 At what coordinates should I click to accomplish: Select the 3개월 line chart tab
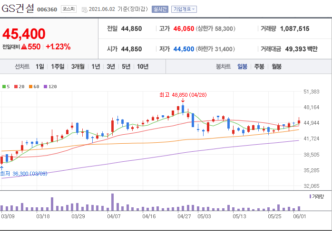(x=78, y=67)
